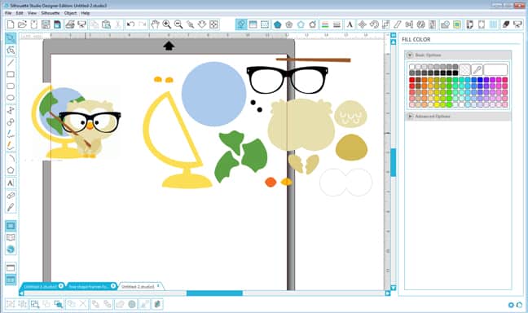Pick the black fill color swatch
This screenshot has height=313, width=528.
coord(455,73)
